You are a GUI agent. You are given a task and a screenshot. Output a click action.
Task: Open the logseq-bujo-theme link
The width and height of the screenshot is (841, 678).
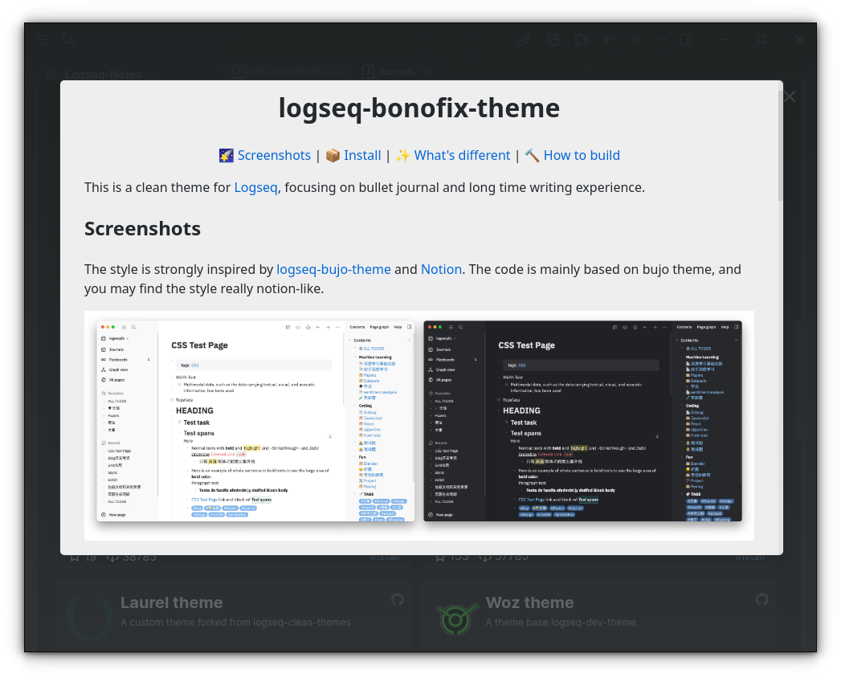click(x=333, y=269)
